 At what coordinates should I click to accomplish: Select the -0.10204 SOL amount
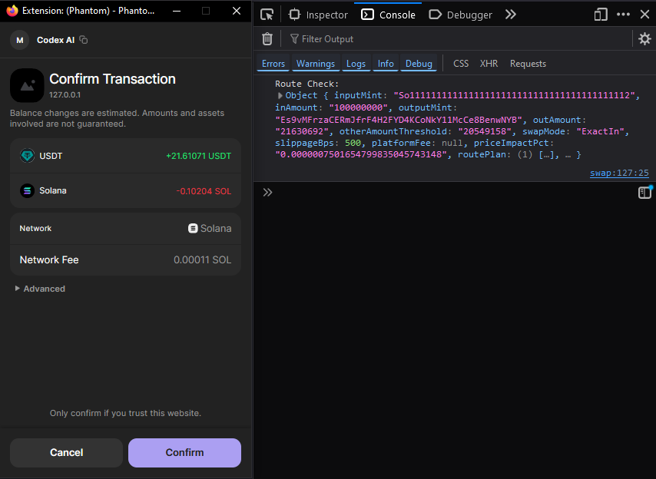pyautogui.click(x=204, y=191)
